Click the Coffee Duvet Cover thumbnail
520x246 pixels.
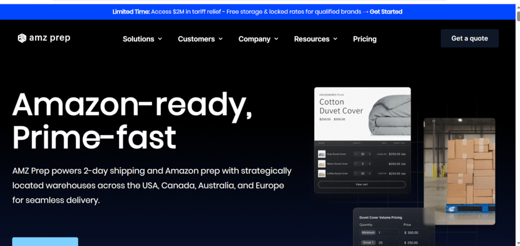pos(321,173)
